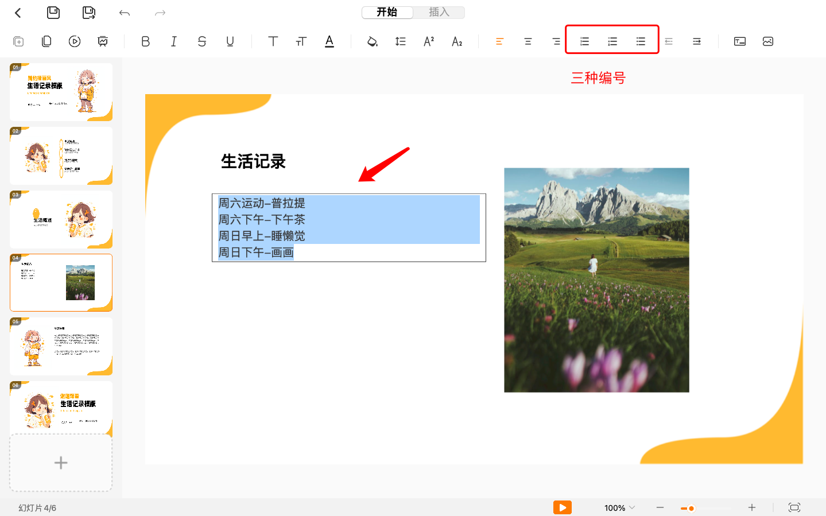Switch to the 插入 ribbon tab

click(x=439, y=12)
